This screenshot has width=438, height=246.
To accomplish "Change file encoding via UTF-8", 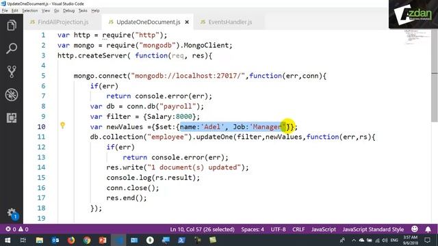I will pyautogui.click(x=279, y=230).
